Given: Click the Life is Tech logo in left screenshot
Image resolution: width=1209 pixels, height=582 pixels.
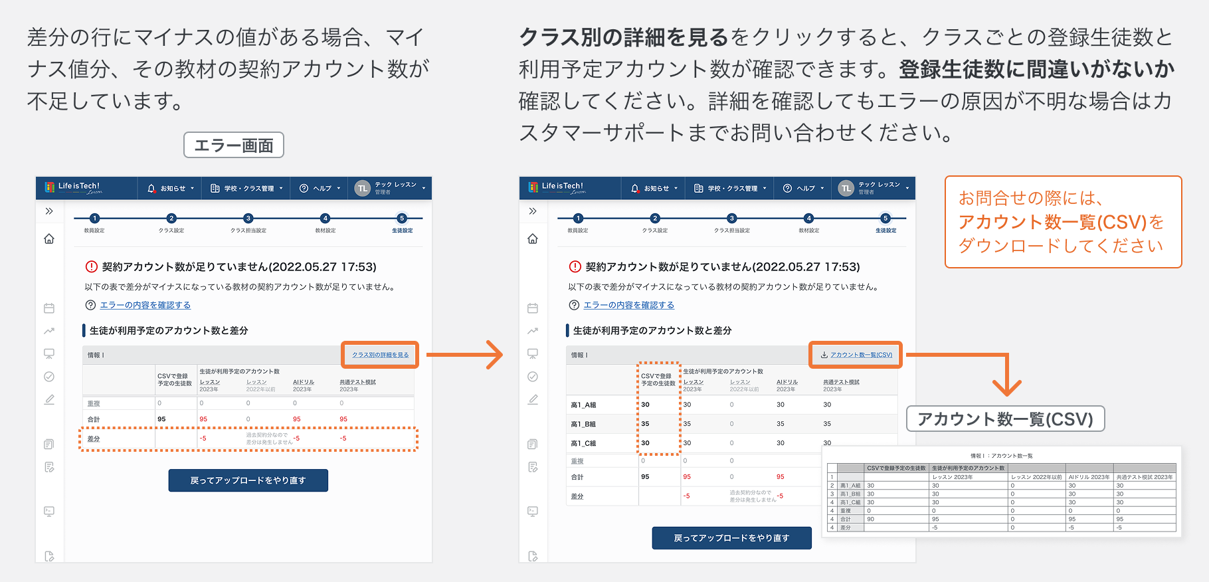Looking at the screenshot, I should pos(74,188).
